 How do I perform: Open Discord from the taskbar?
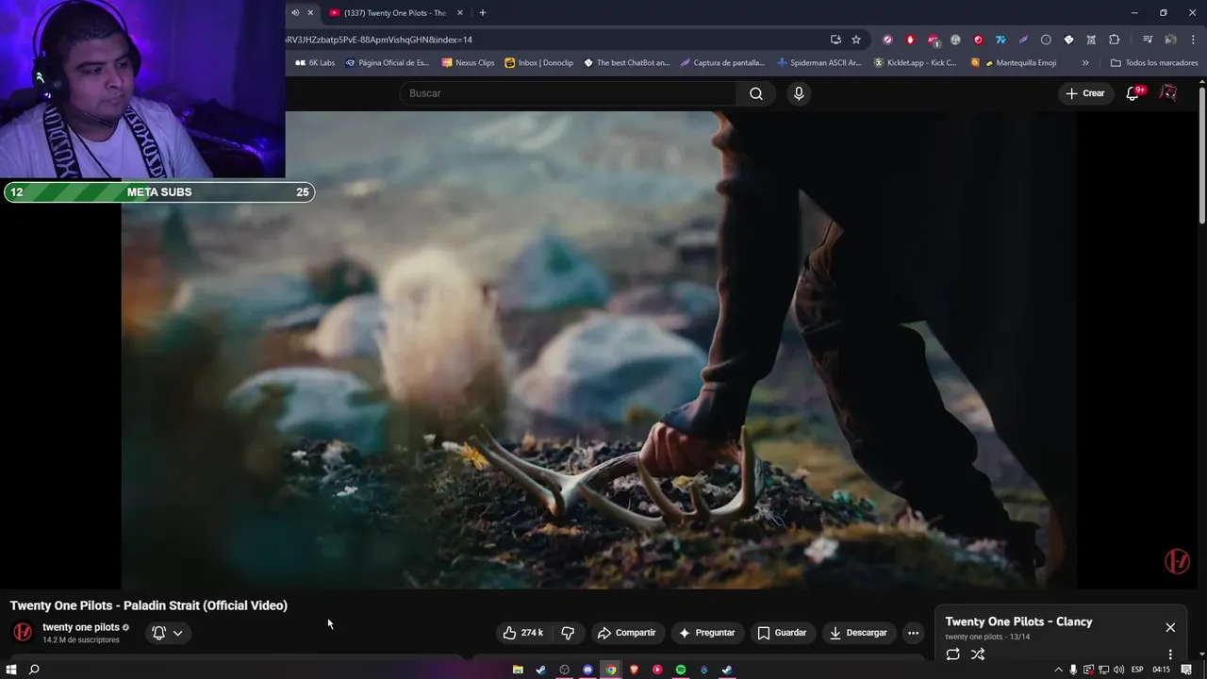point(587,670)
